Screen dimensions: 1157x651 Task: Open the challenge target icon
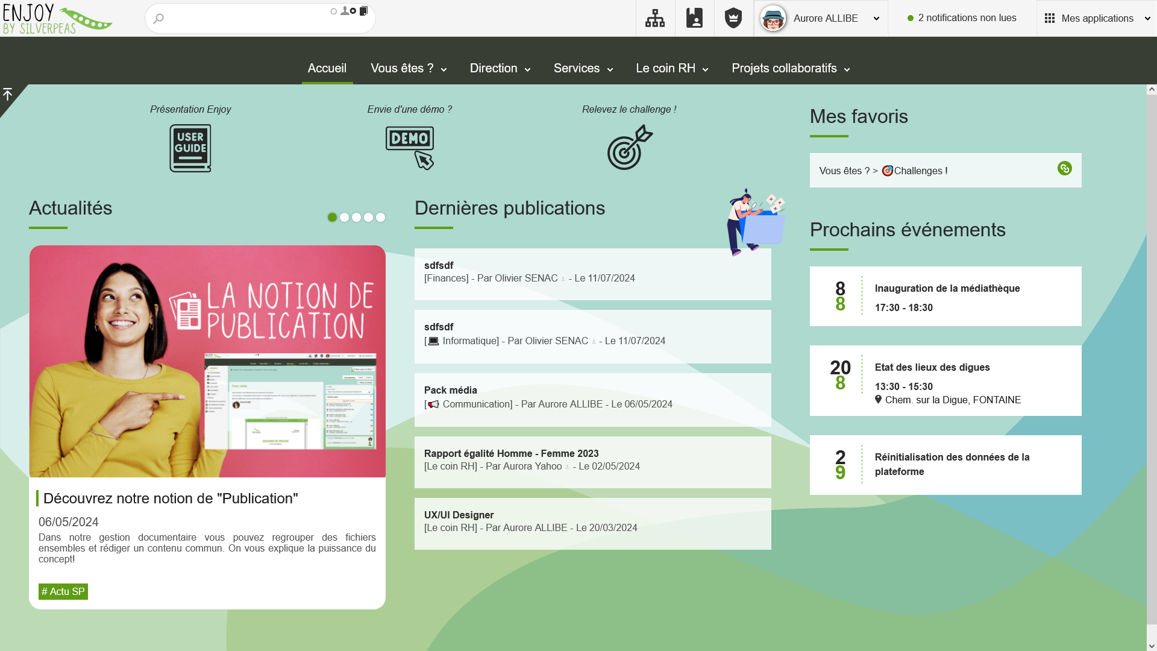pyautogui.click(x=629, y=148)
